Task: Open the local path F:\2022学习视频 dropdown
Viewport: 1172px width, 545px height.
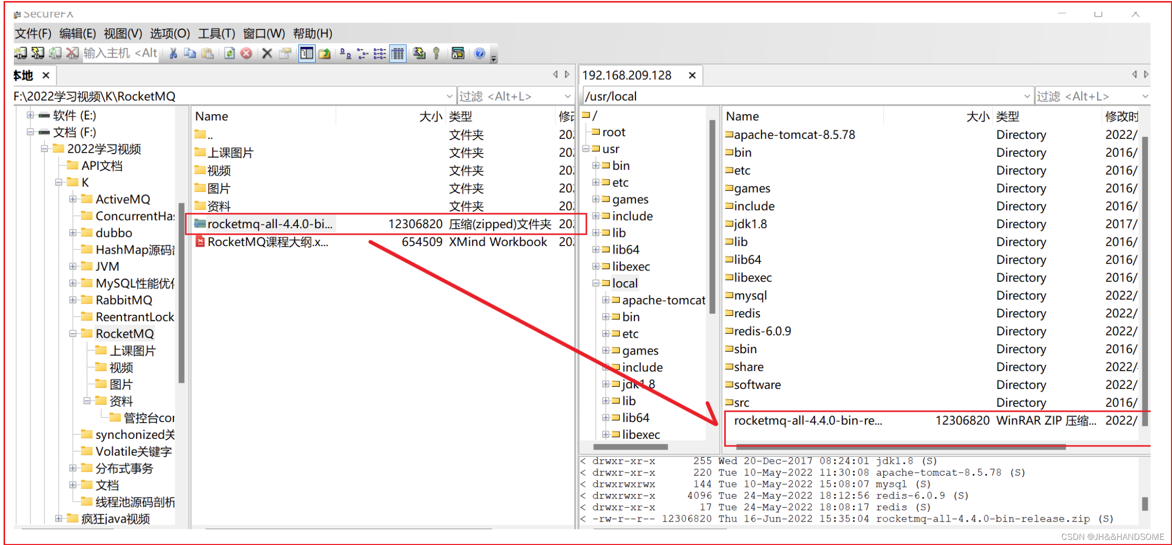Action: click(x=449, y=96)
